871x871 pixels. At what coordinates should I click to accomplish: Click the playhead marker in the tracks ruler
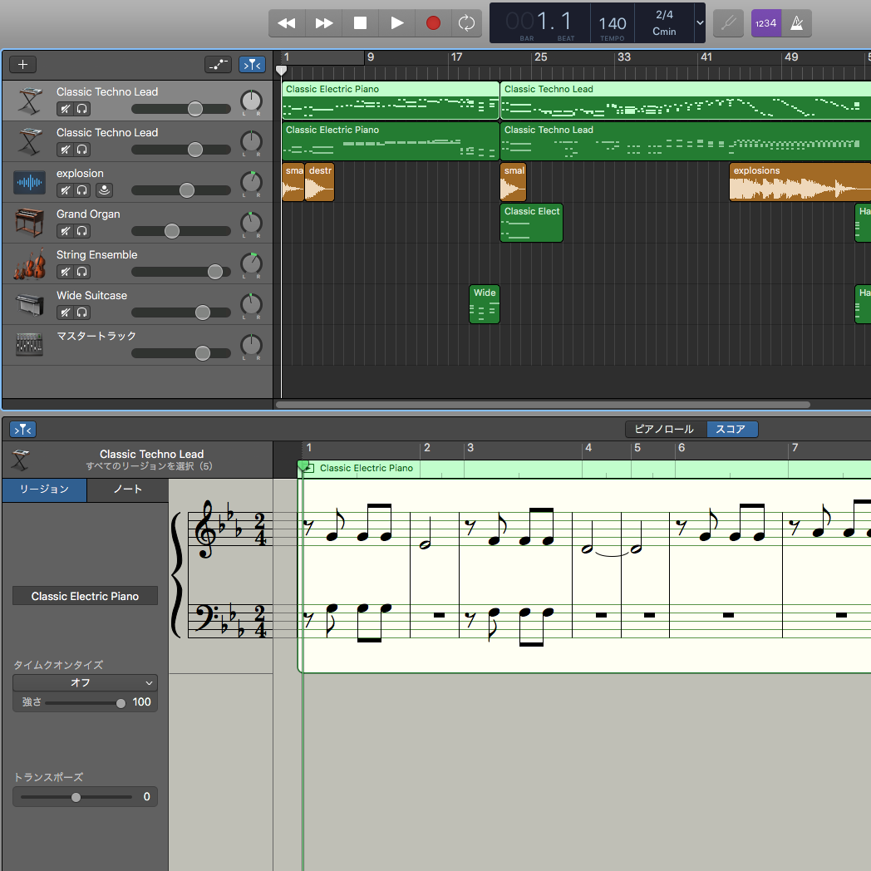click(x=282, y=70)
